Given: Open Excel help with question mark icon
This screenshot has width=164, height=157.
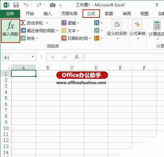Looking at the screenshot, I should pos(157,5).
